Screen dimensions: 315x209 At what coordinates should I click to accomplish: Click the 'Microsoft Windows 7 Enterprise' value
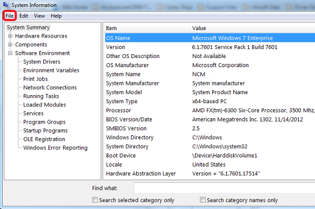[233, 38]
